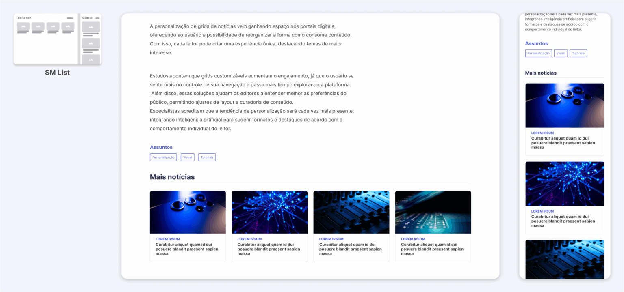Click the Mais notícias heading in mobile preview
Viewport: 624px width, 292px height.
coord(541,73)
